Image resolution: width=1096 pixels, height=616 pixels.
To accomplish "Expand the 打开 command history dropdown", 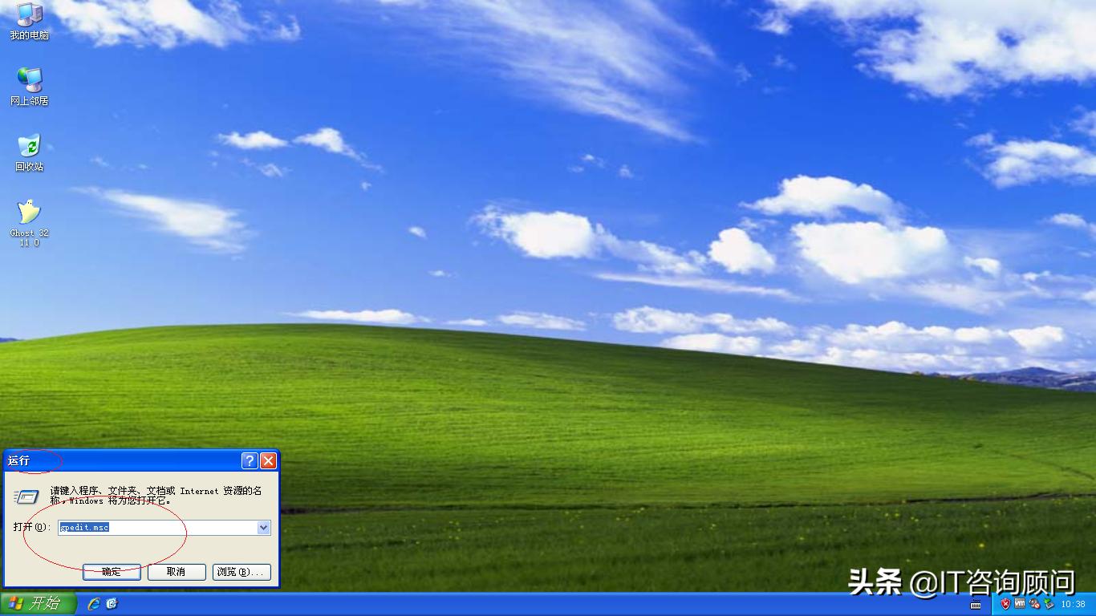I will point(263,528).
